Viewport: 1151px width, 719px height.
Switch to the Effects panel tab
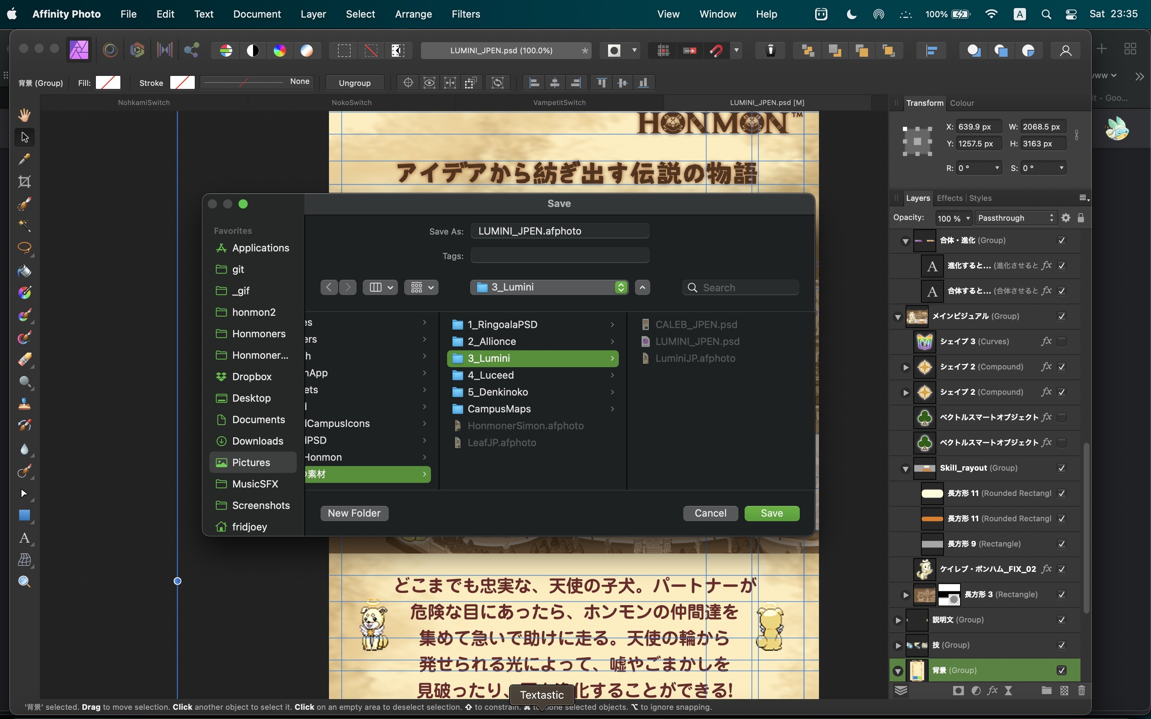(949, 198)
